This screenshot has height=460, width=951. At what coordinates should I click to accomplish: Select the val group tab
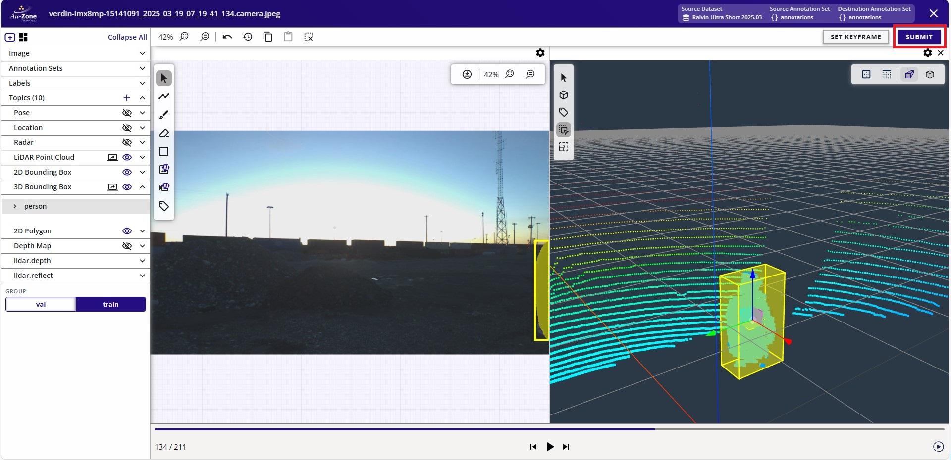click(41, 304)
